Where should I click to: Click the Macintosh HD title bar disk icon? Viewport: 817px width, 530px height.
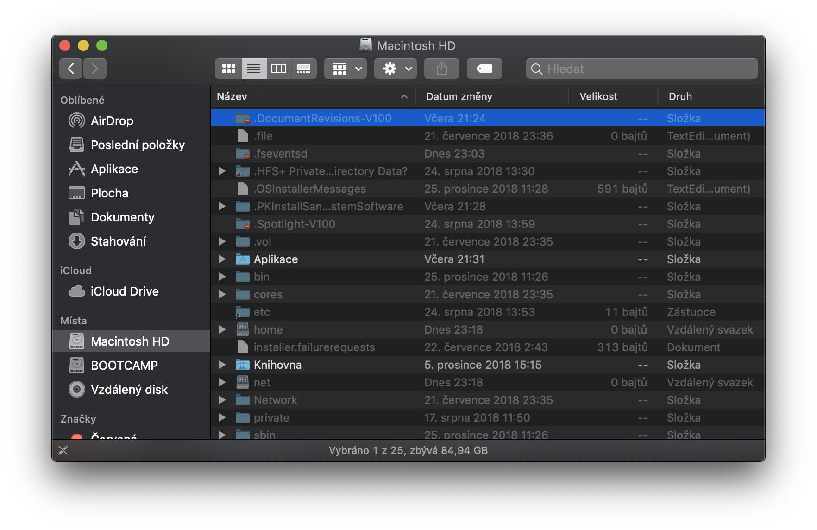(x=366, y=45)
